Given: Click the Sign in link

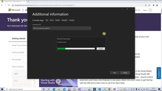Looking at the screenshot, I should (145, 10).
